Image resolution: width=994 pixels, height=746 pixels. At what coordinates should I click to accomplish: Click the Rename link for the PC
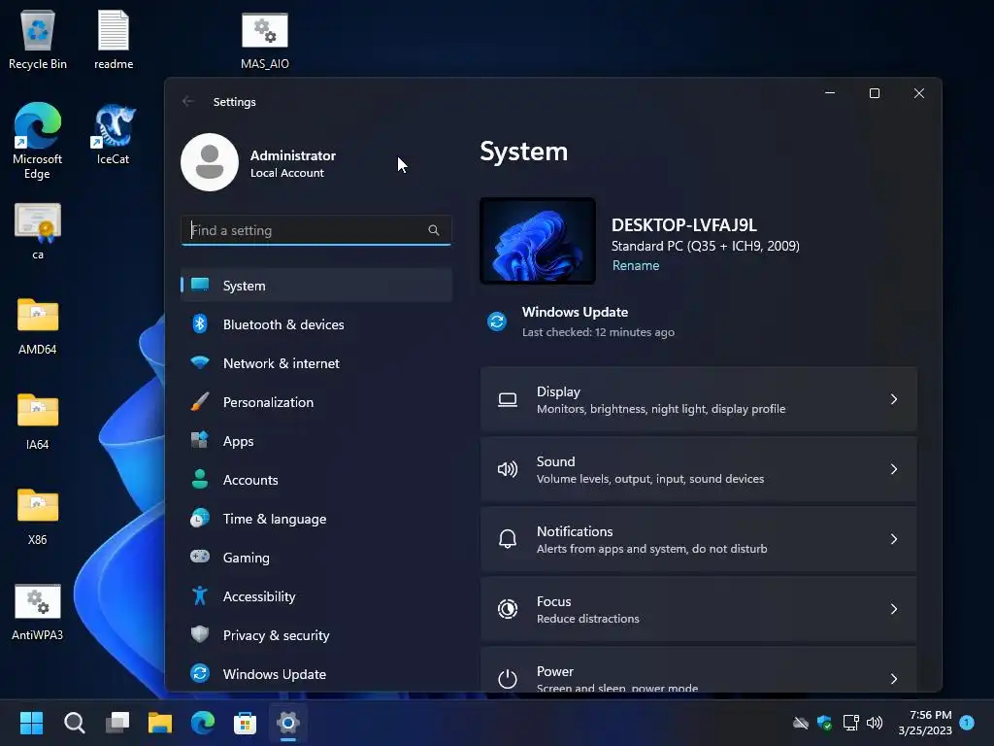tap(635, 266)
